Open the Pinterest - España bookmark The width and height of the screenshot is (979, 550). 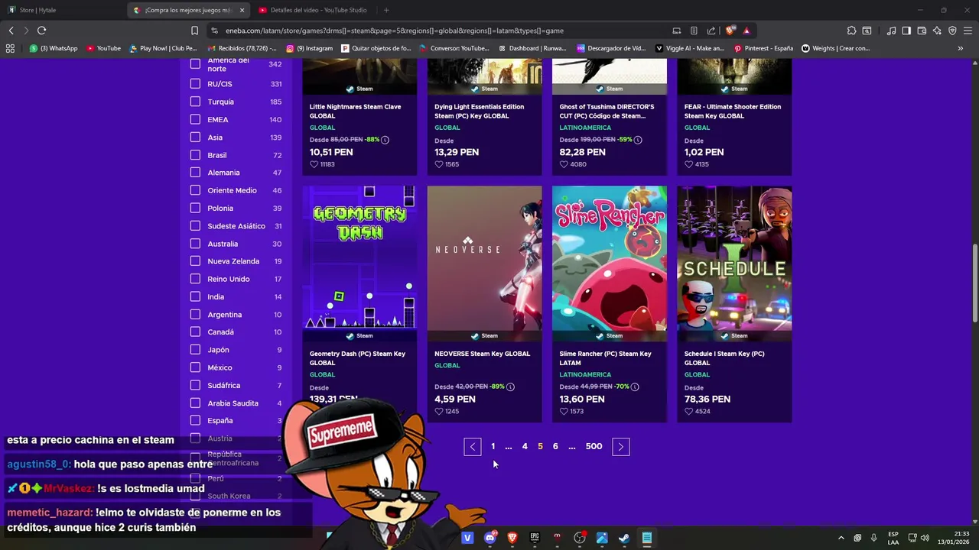coord(763,48)
